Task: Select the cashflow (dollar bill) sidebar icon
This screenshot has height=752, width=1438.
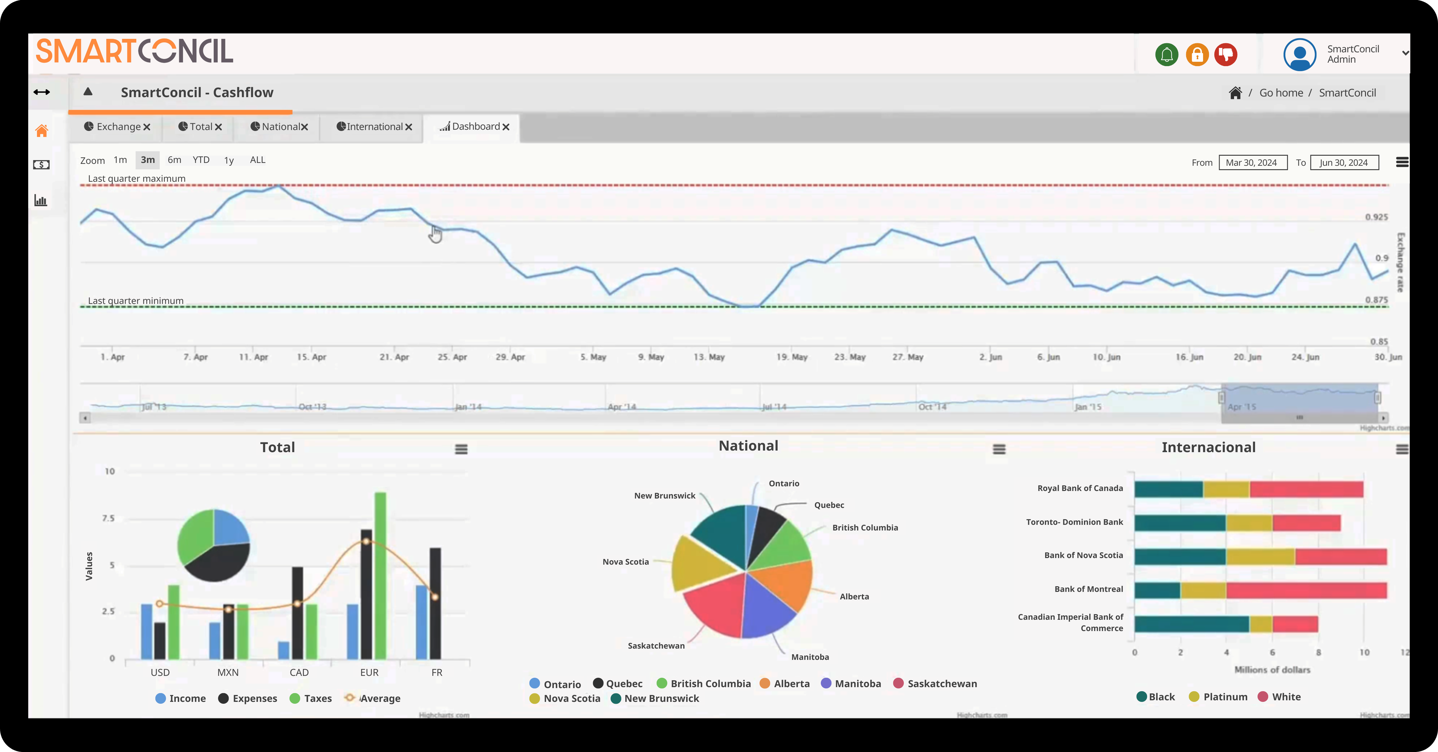Action: click(41, 165)
